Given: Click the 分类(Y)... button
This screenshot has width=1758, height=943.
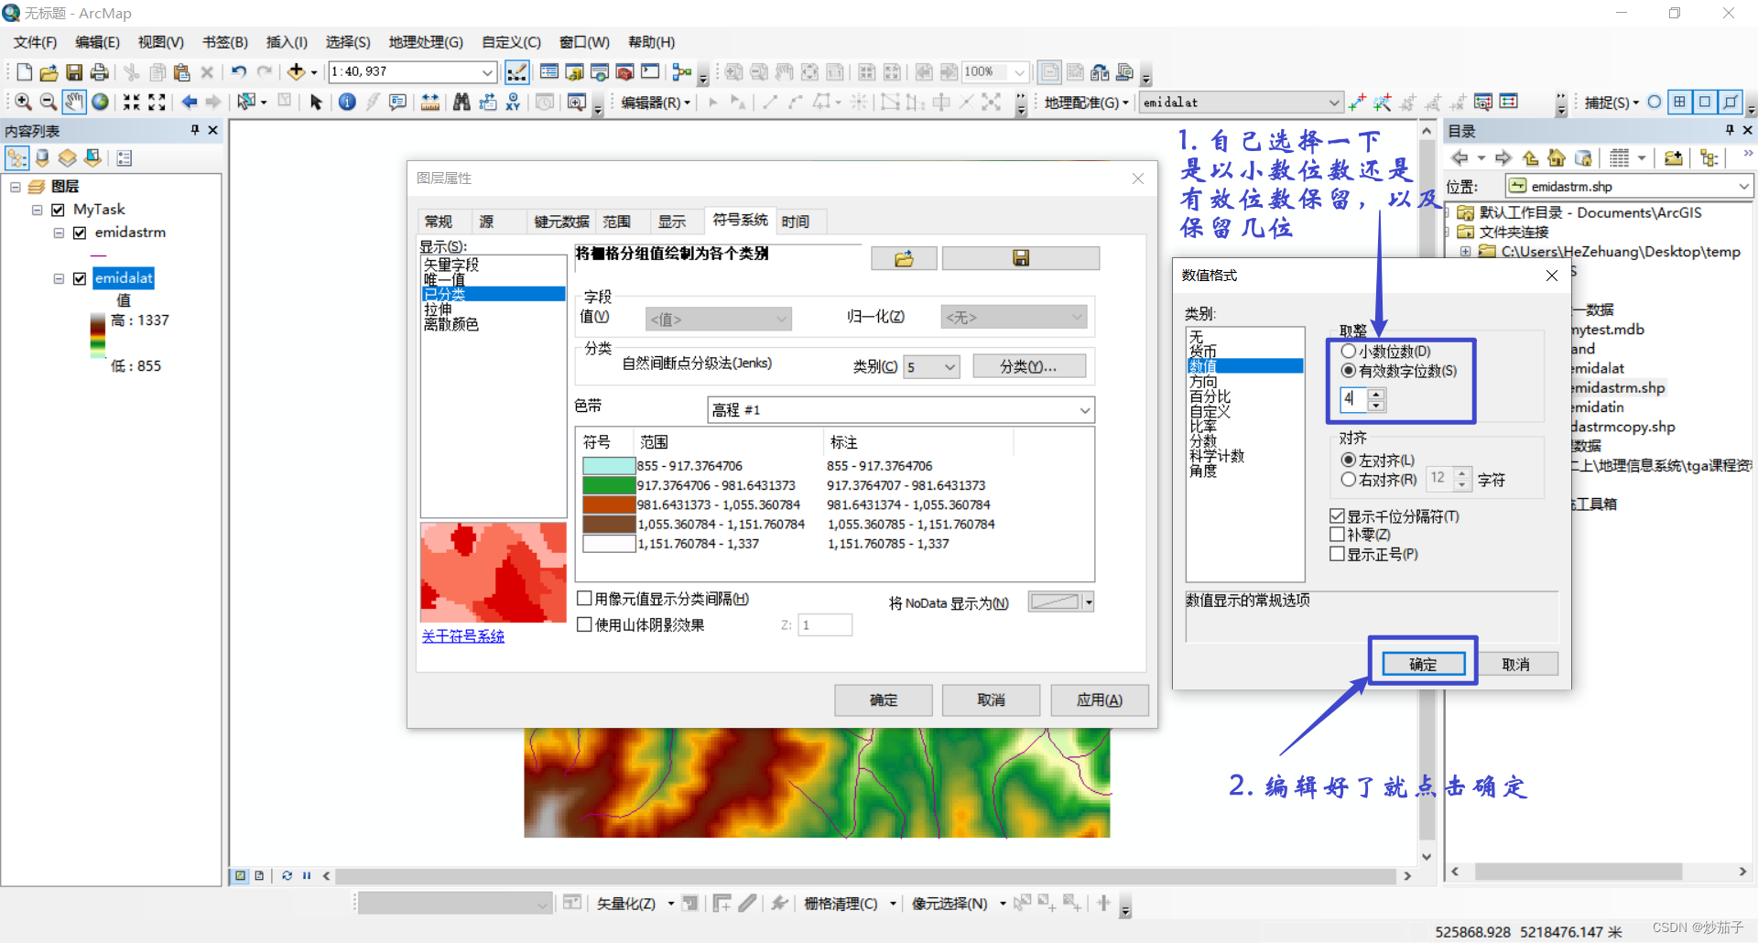Looking at the screenshot, I should tap(1029, 367).
